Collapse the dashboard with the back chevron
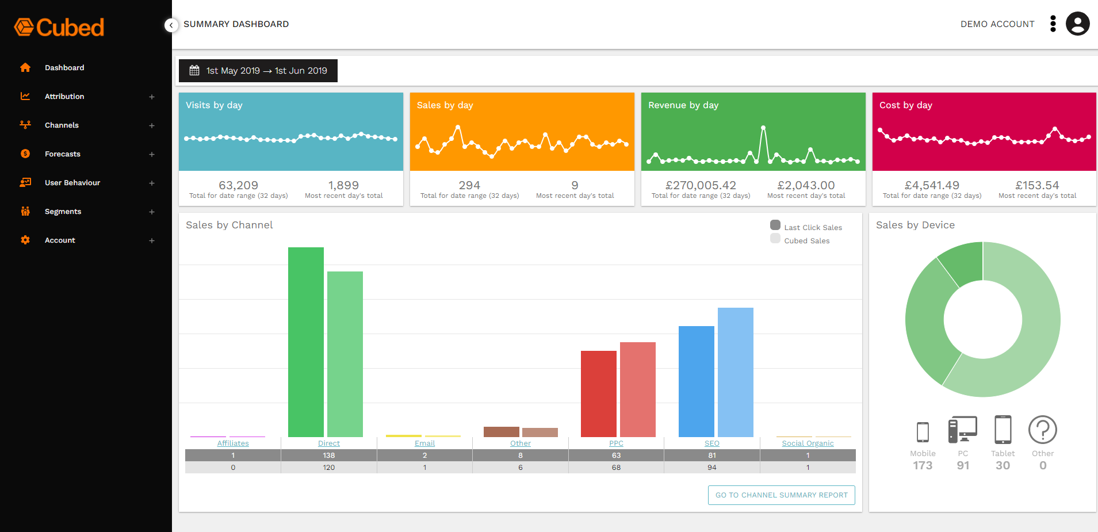Screen dimensions: 1098x532 [171, 25]
